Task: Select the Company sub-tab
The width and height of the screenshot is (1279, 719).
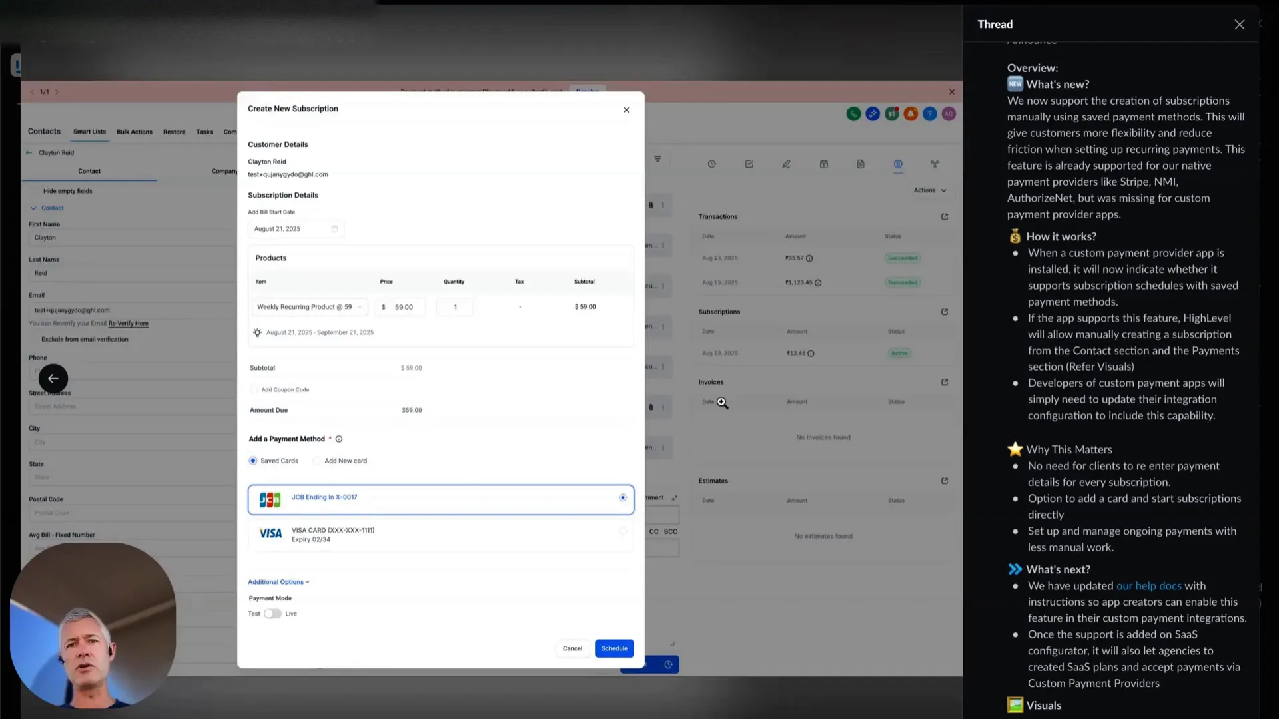Action: (224, 172)
